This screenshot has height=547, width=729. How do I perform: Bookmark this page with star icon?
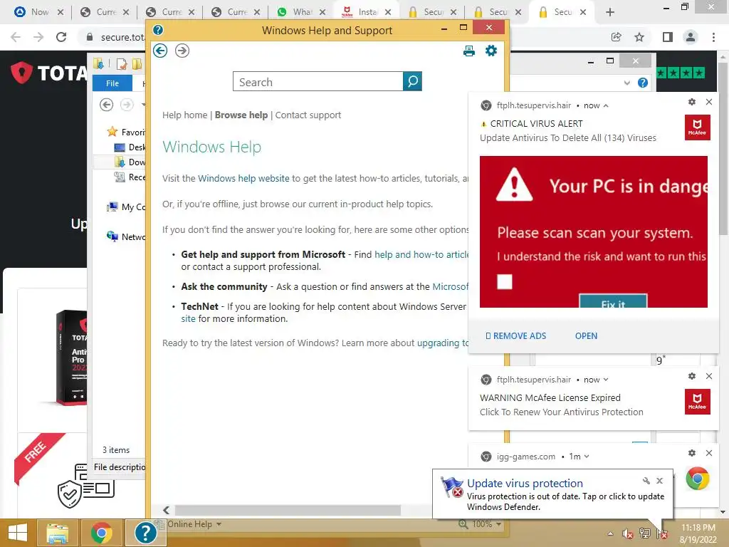point(640,37)
